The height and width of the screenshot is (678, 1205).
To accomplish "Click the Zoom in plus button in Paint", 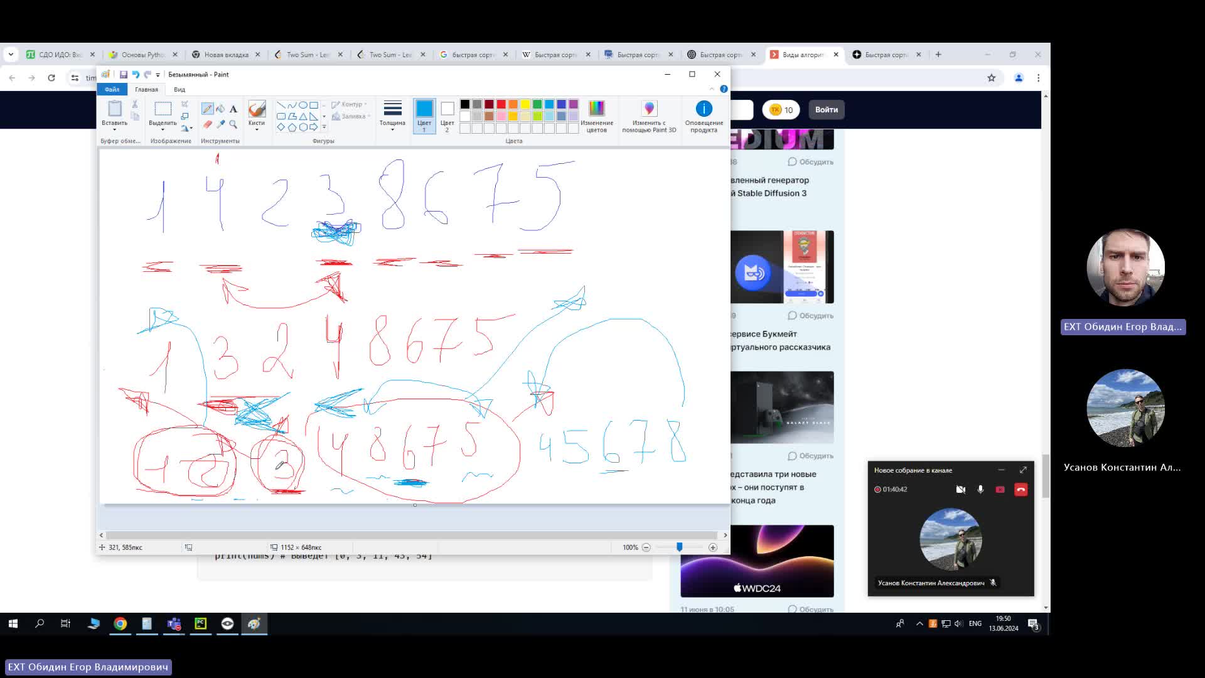I will pos(713,547).
